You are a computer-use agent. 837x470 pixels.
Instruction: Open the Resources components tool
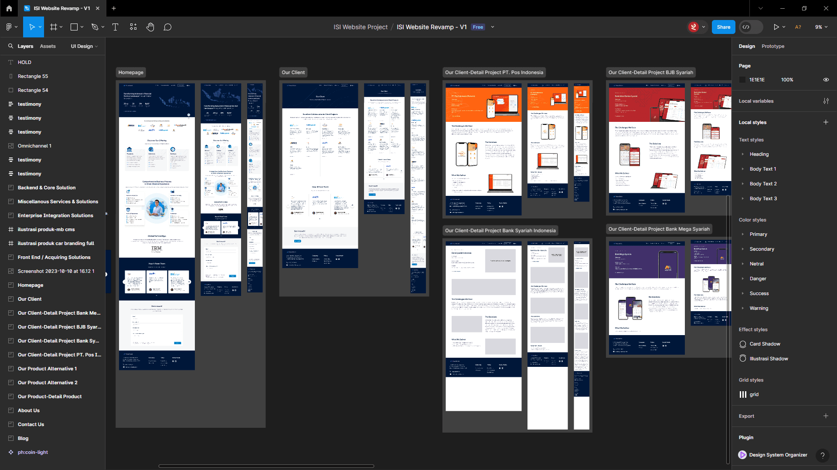(133, 27)
